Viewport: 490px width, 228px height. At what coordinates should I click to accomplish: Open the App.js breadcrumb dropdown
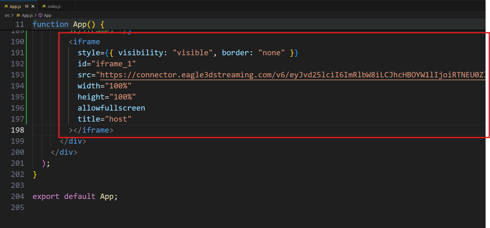point(27,15)
